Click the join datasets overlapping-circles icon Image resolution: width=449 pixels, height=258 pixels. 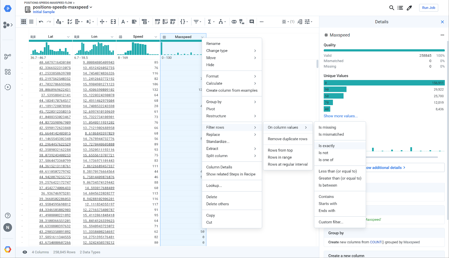pyautogui.click(x=234, y=22)
